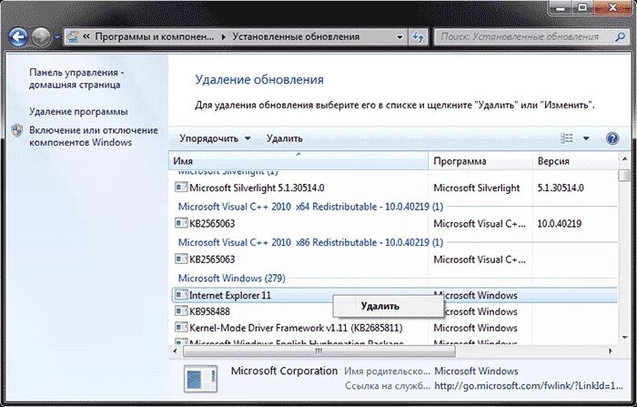Sort by the Версия column header
The height and width of the screenshot is (407, 637).
point(574,161)
